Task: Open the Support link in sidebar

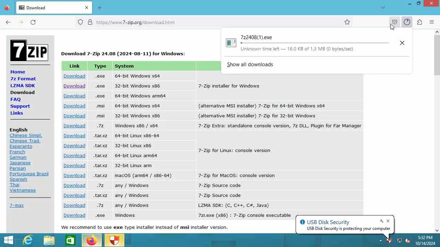Action: [x=20, y=106]
